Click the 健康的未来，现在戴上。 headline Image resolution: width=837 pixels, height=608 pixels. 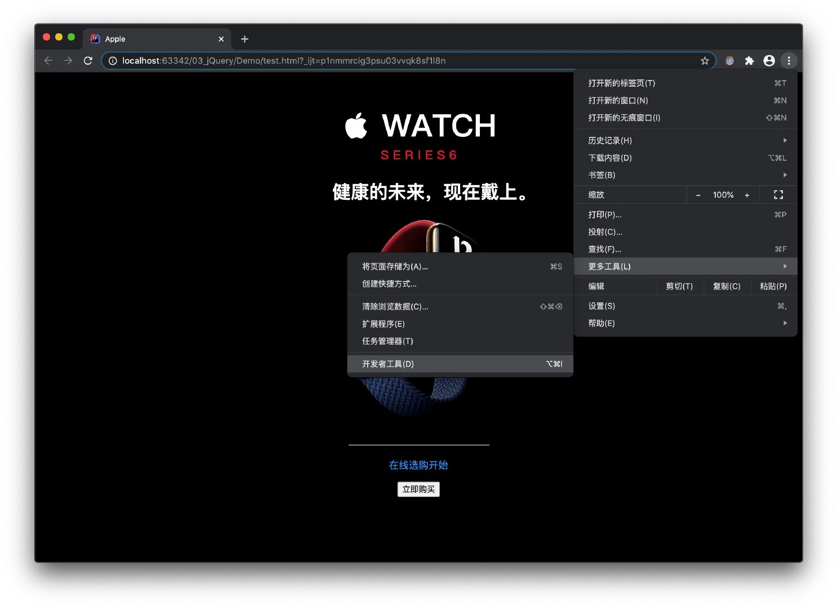pyautogui.click(x=430, y=192)
